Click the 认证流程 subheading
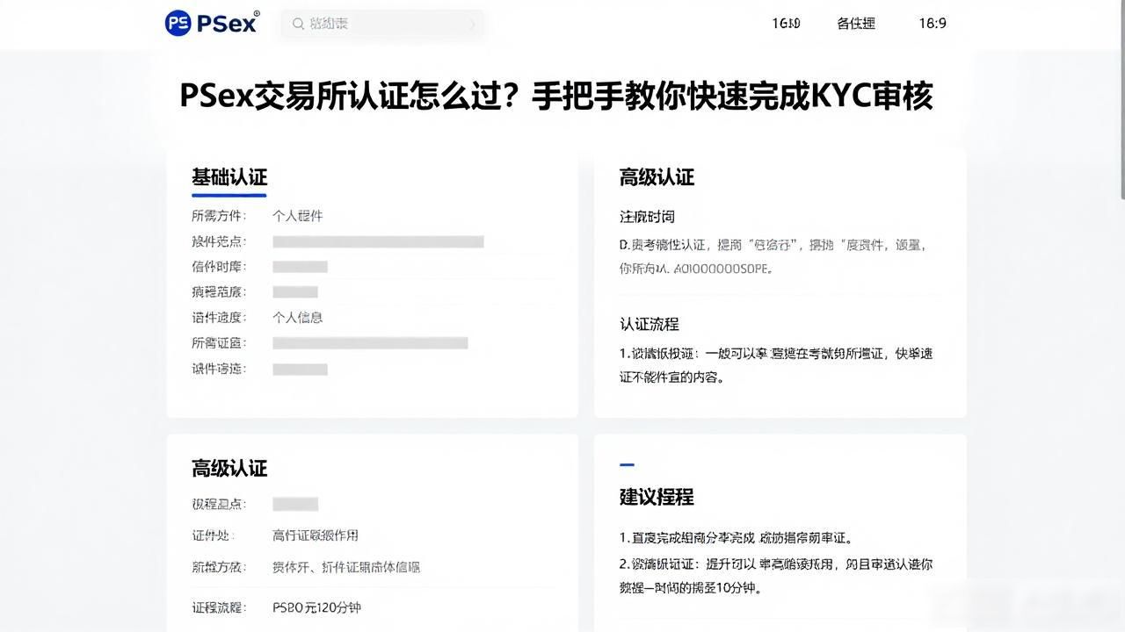This screenshot has height=632, width=1125. pyautogui.click(x=650, y=324)
